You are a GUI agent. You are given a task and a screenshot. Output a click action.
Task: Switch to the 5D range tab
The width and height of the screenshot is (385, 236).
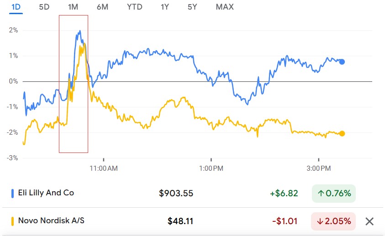click(44, 7)
